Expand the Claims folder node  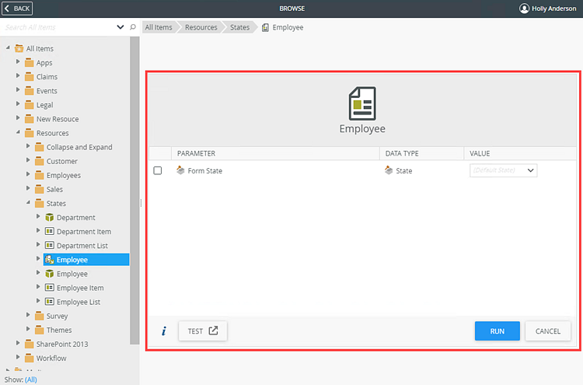pos(19,76)
